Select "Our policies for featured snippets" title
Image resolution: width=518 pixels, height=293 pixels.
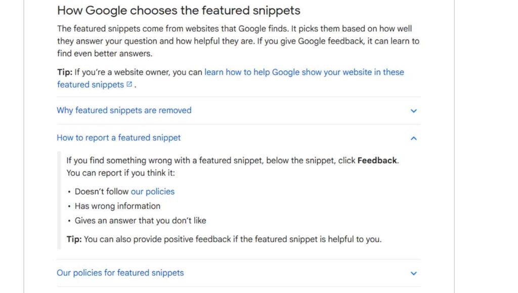tap(120, 273)
